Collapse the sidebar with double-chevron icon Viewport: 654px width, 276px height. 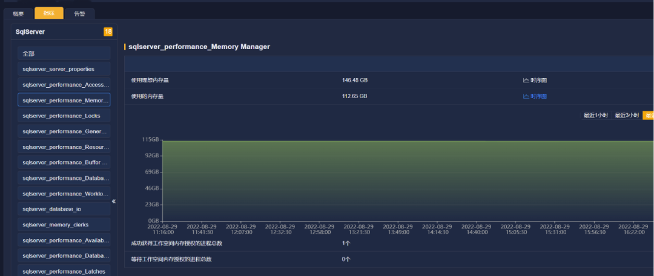[x=113, y=202]
